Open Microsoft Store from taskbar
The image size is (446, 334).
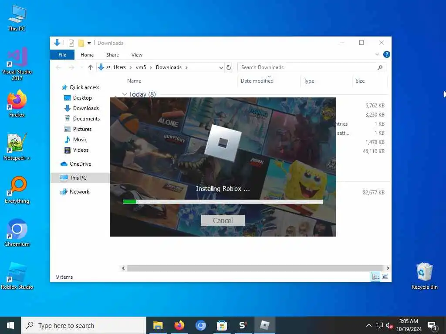pos(222,325)
